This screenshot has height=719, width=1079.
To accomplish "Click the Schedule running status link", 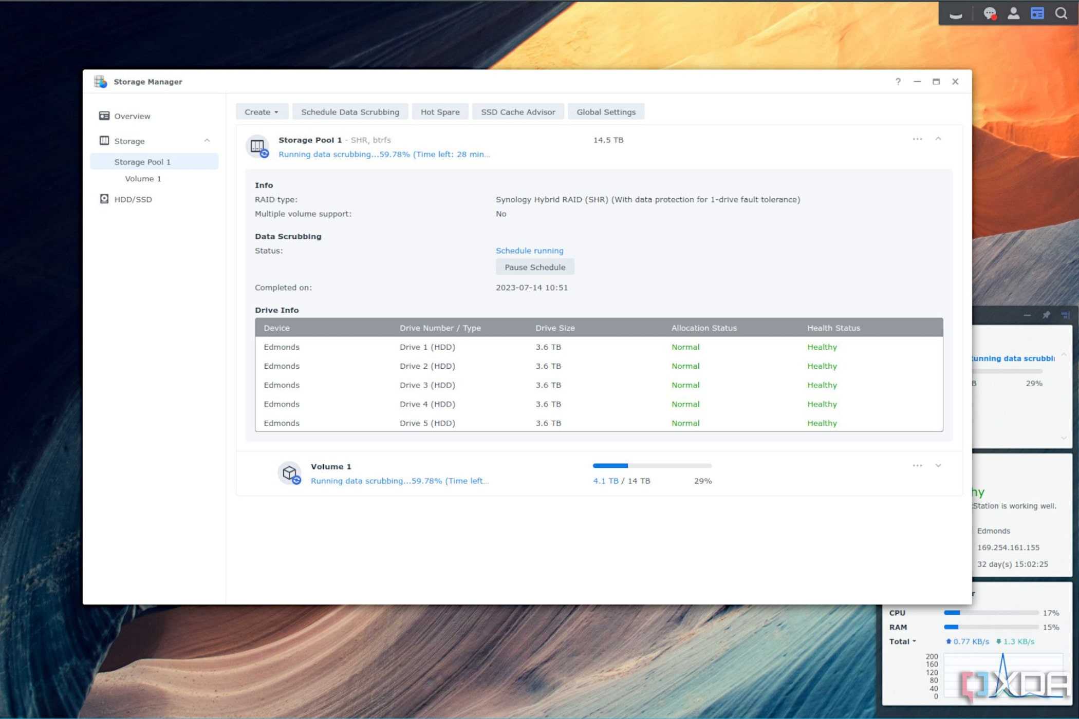I will (x=529, y=251).
